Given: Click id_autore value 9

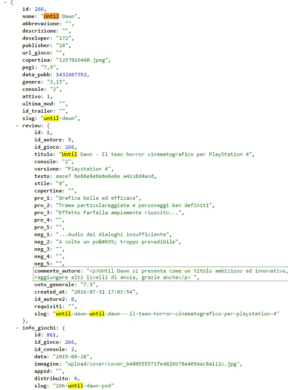Looking at the screenshot, I should tap(69, 140).
